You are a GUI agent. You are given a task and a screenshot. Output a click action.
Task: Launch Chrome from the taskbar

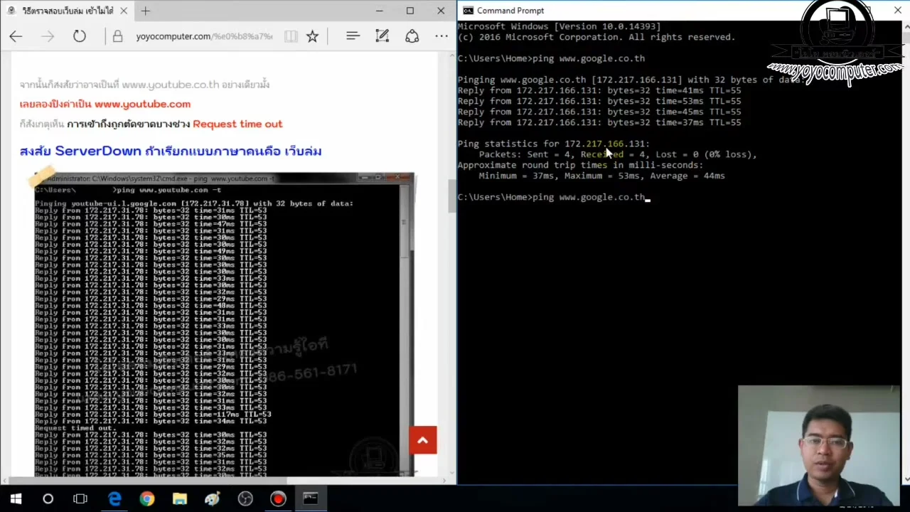(x=146, y=499)
